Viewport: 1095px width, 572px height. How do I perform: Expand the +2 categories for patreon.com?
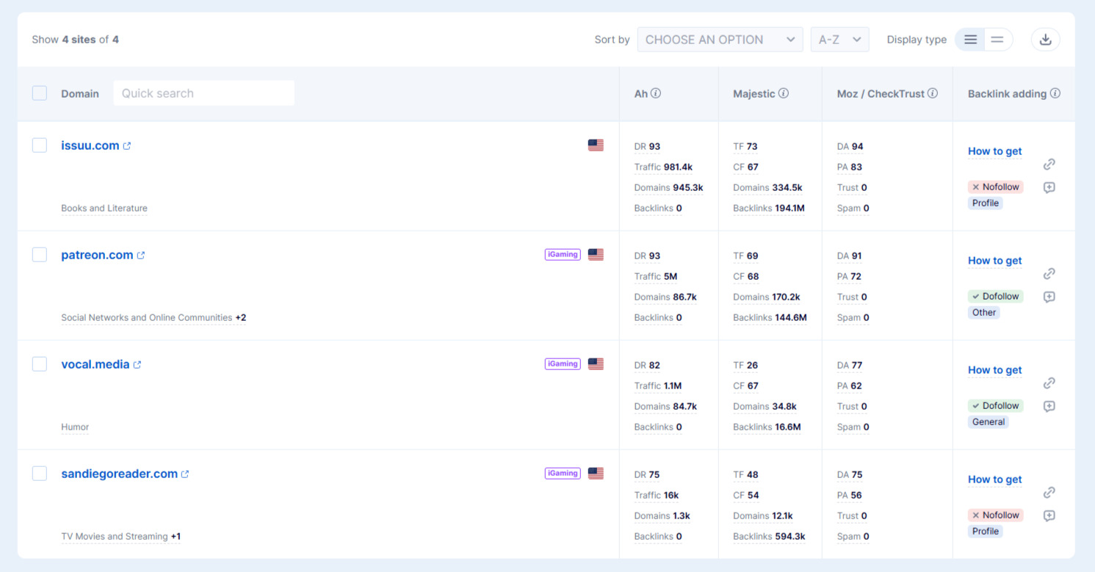[x=241, y=318]
